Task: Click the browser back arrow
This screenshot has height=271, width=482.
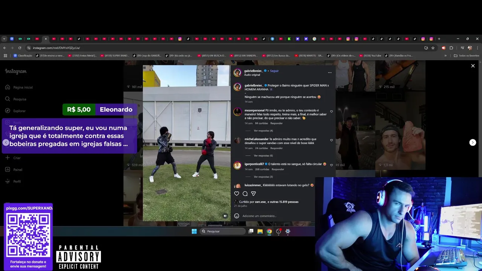Action: point(5,48)
